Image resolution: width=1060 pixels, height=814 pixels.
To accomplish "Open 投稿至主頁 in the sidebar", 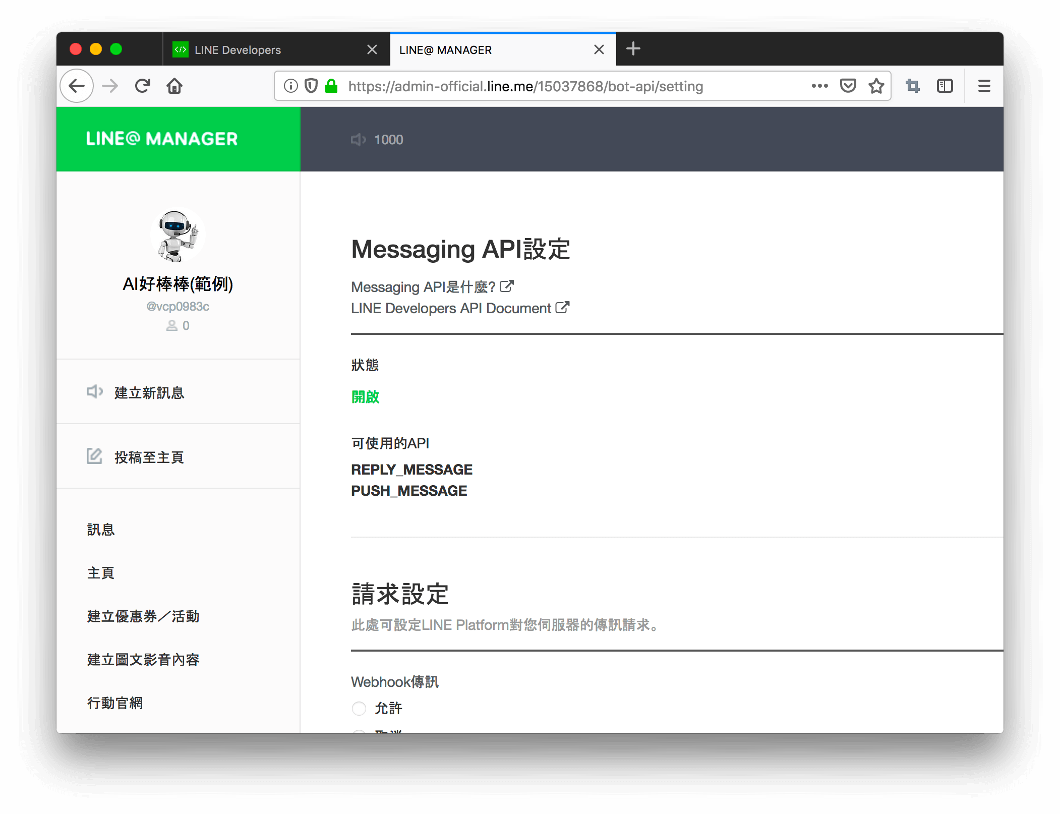I will coord(178,457).
